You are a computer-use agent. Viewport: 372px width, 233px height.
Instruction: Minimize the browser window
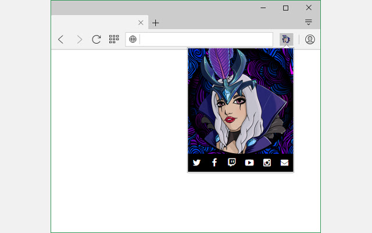[263, 8]
